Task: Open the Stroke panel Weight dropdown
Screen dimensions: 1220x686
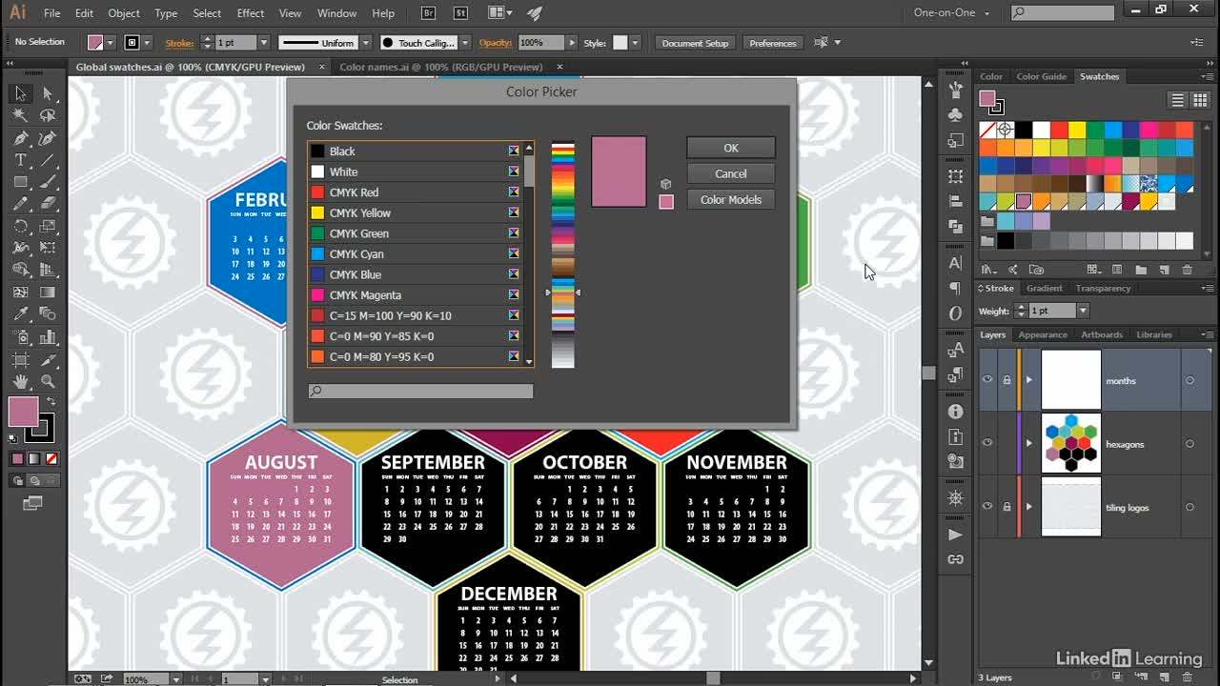Action: [1082, 311]
